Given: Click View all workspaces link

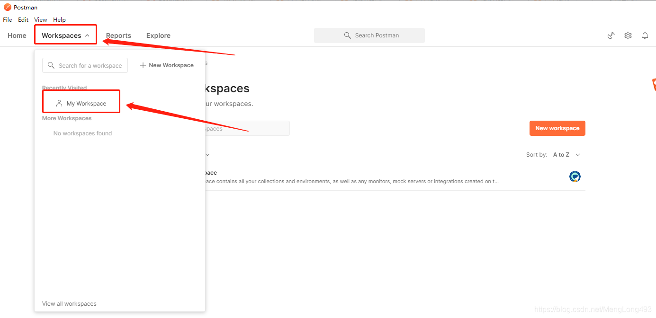Looking at the screenshot, I should pyautogui.click(x=69, y=304).
